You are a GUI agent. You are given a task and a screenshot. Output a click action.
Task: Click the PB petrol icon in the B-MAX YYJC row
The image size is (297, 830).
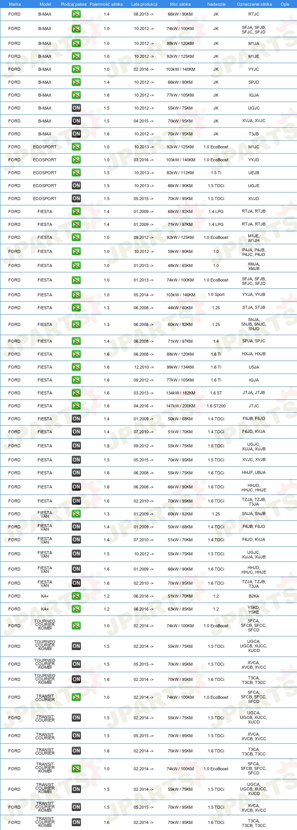click(76, 69)
